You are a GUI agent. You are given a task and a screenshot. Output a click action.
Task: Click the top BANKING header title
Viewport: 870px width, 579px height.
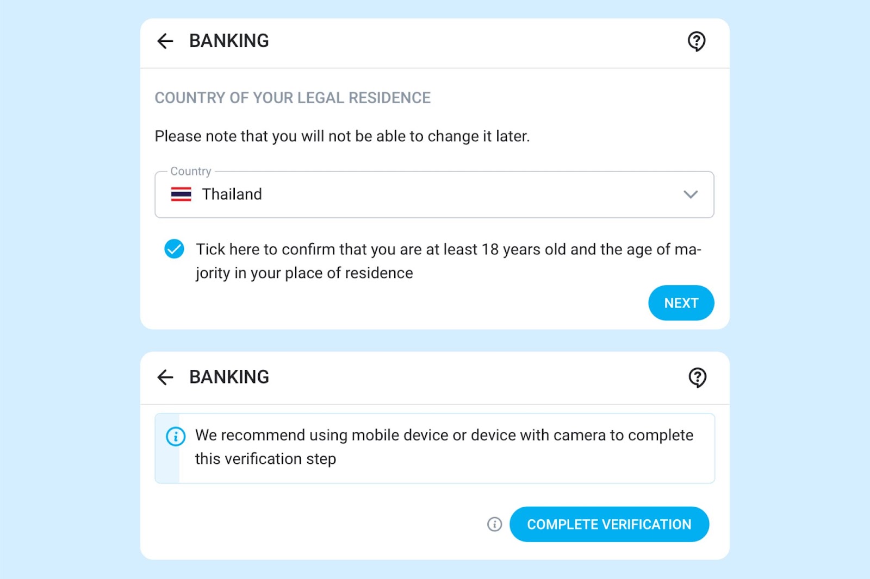[x=229, y=41]
